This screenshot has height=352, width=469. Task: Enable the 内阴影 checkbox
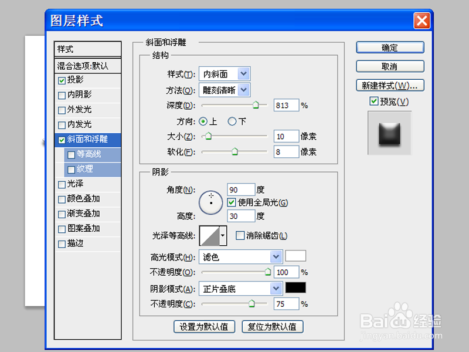[62, 96]
